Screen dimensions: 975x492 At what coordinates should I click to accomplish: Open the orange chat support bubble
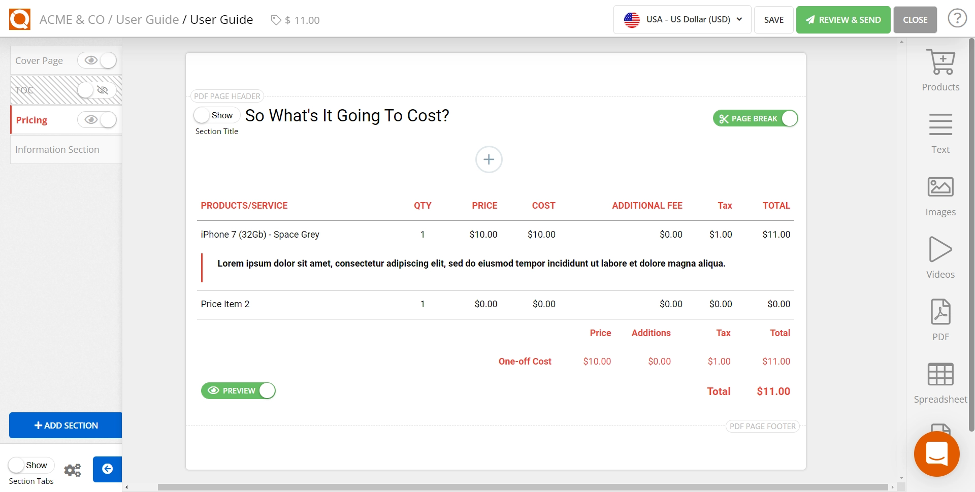pos(936,453)
